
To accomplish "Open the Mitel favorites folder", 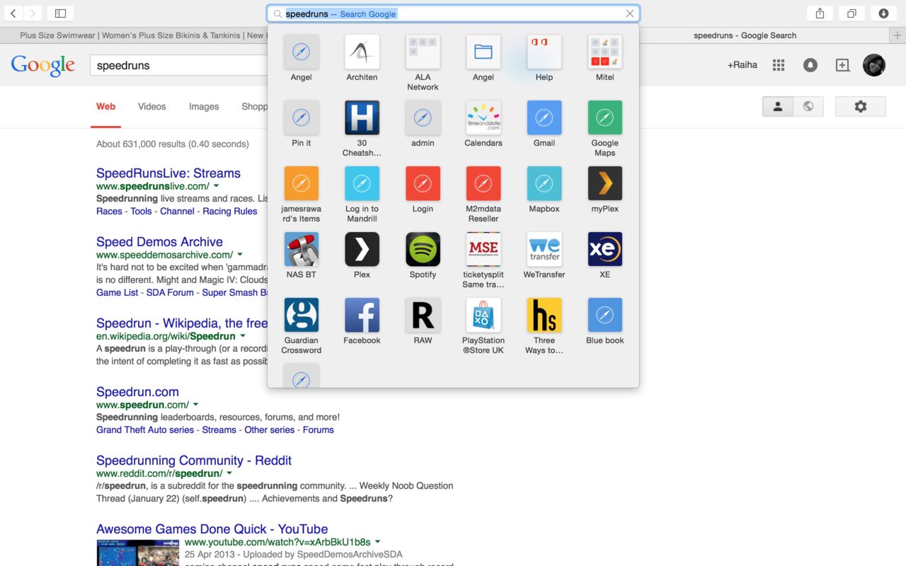I will [x=605, y=52].
